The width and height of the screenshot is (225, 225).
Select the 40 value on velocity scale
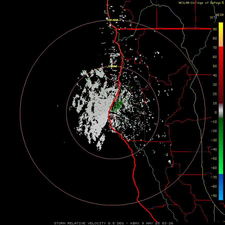tap(215, 75)
